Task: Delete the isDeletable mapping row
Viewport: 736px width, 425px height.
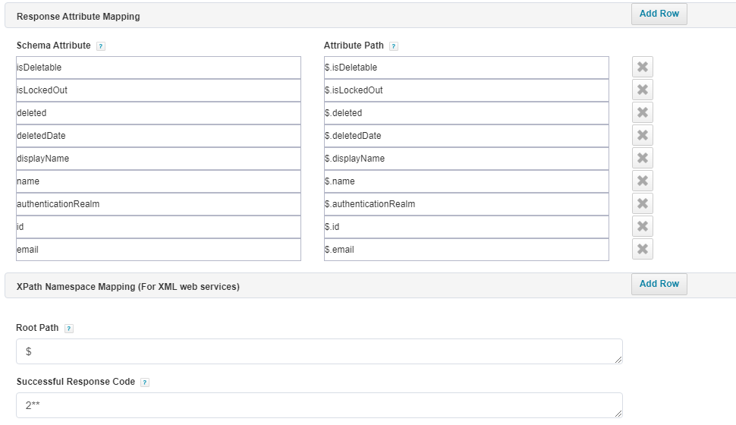Action: (x=642, y=68)
